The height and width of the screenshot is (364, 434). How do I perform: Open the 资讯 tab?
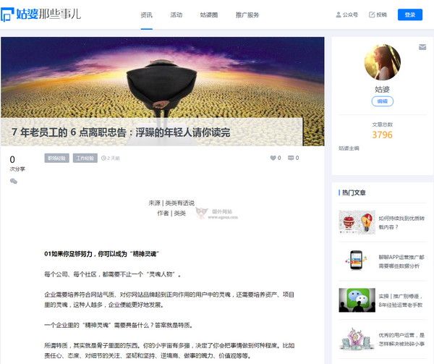(146, 15)
